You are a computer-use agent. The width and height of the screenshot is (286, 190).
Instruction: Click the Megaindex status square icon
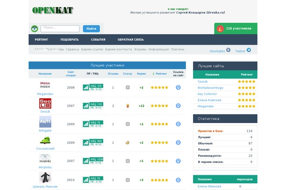[128, 87]
